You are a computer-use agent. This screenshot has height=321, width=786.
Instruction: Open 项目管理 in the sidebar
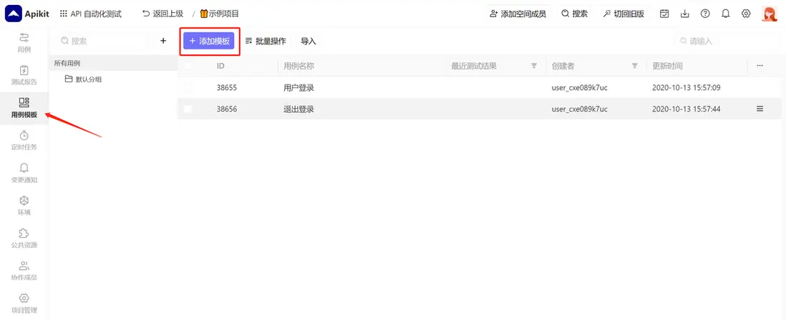[x=24, y=303]
